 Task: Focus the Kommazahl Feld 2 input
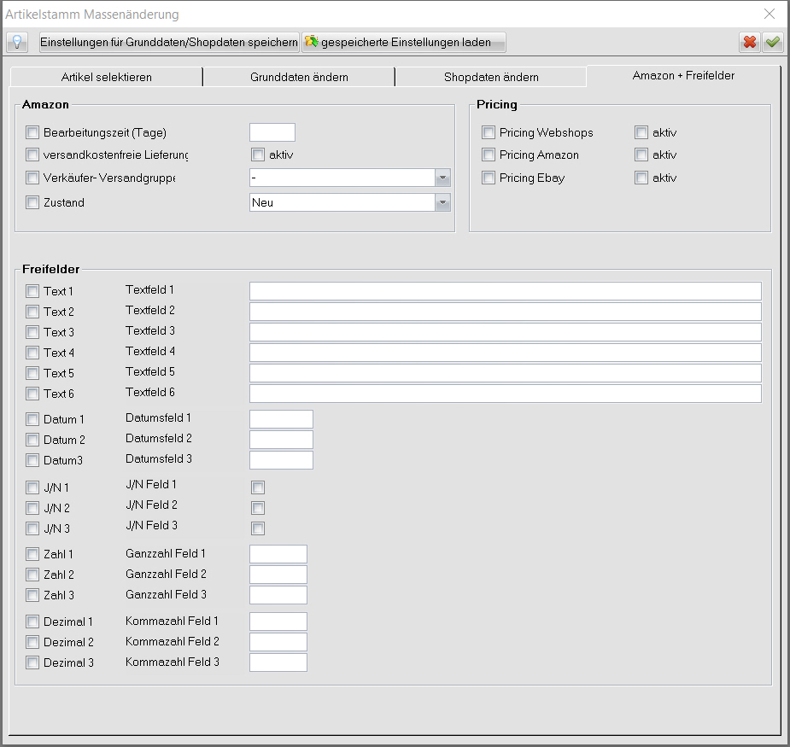(278, 642)
